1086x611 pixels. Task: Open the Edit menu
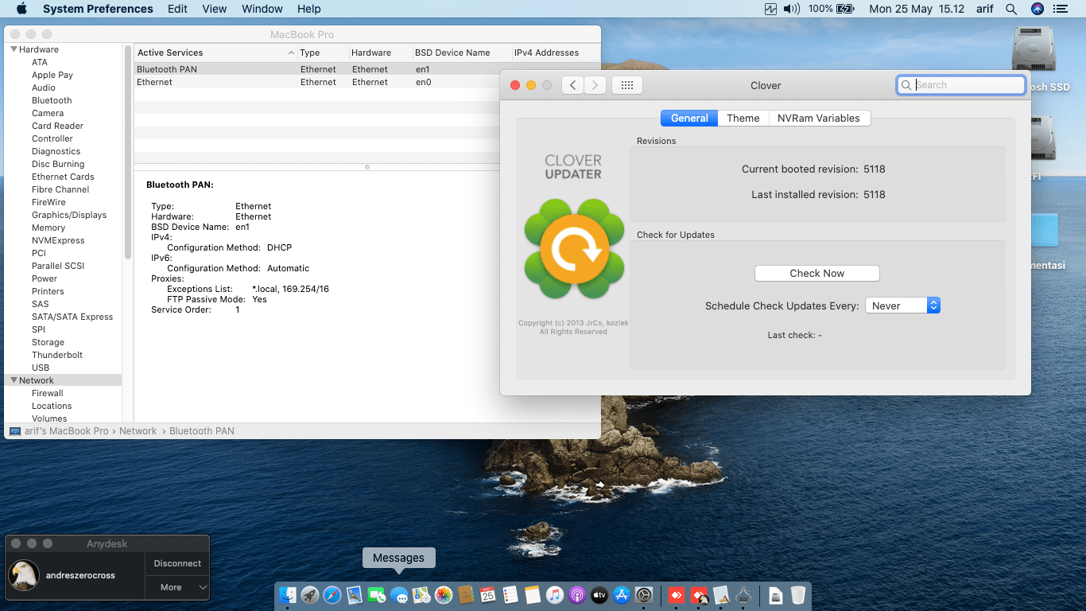(x=178, y=9)
